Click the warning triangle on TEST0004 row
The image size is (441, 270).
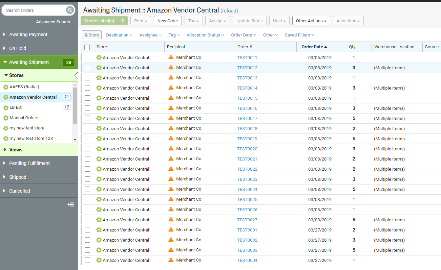point(171,260)
